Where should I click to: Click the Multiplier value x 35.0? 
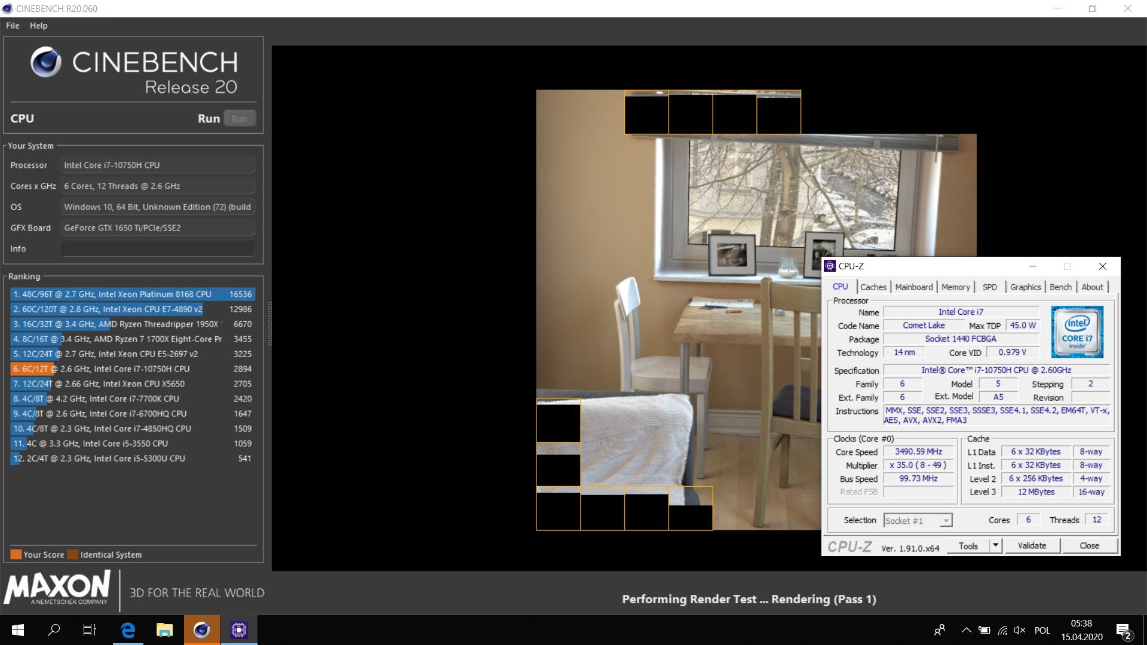click(918, 465)
